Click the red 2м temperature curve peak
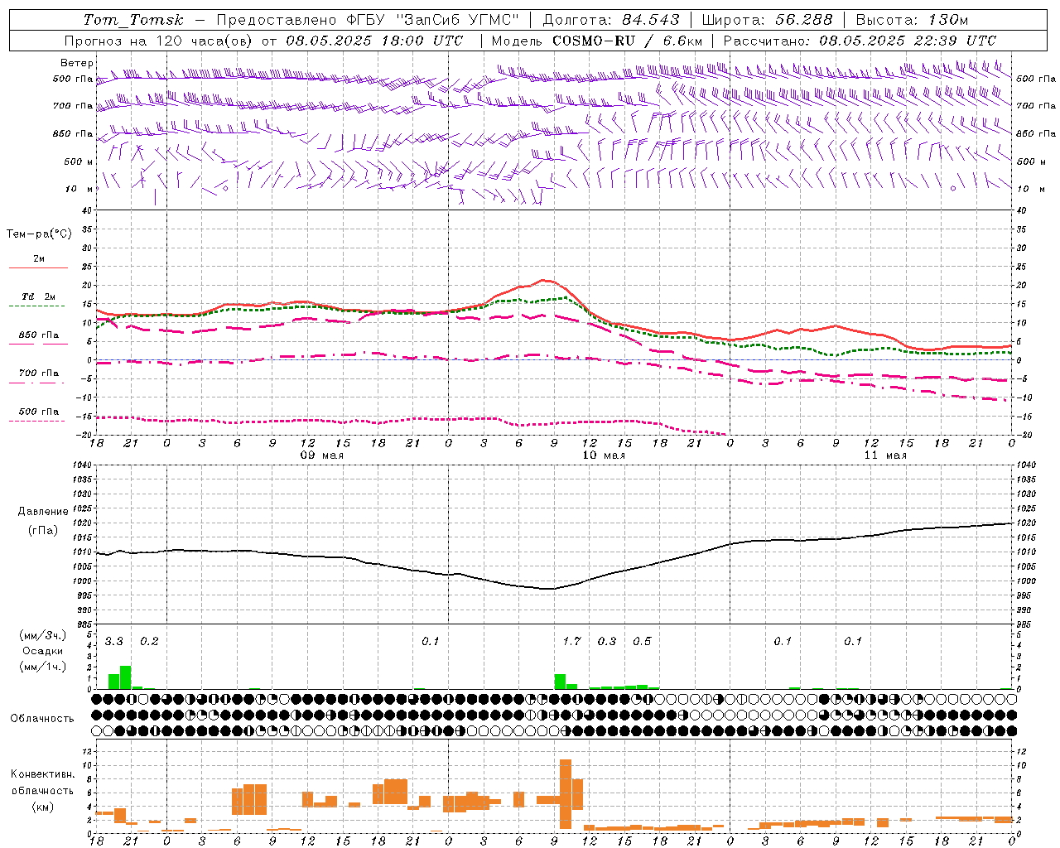 tap(542, 280)
